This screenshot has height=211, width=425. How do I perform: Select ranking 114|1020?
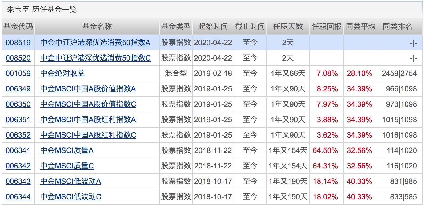click(402, 150)
